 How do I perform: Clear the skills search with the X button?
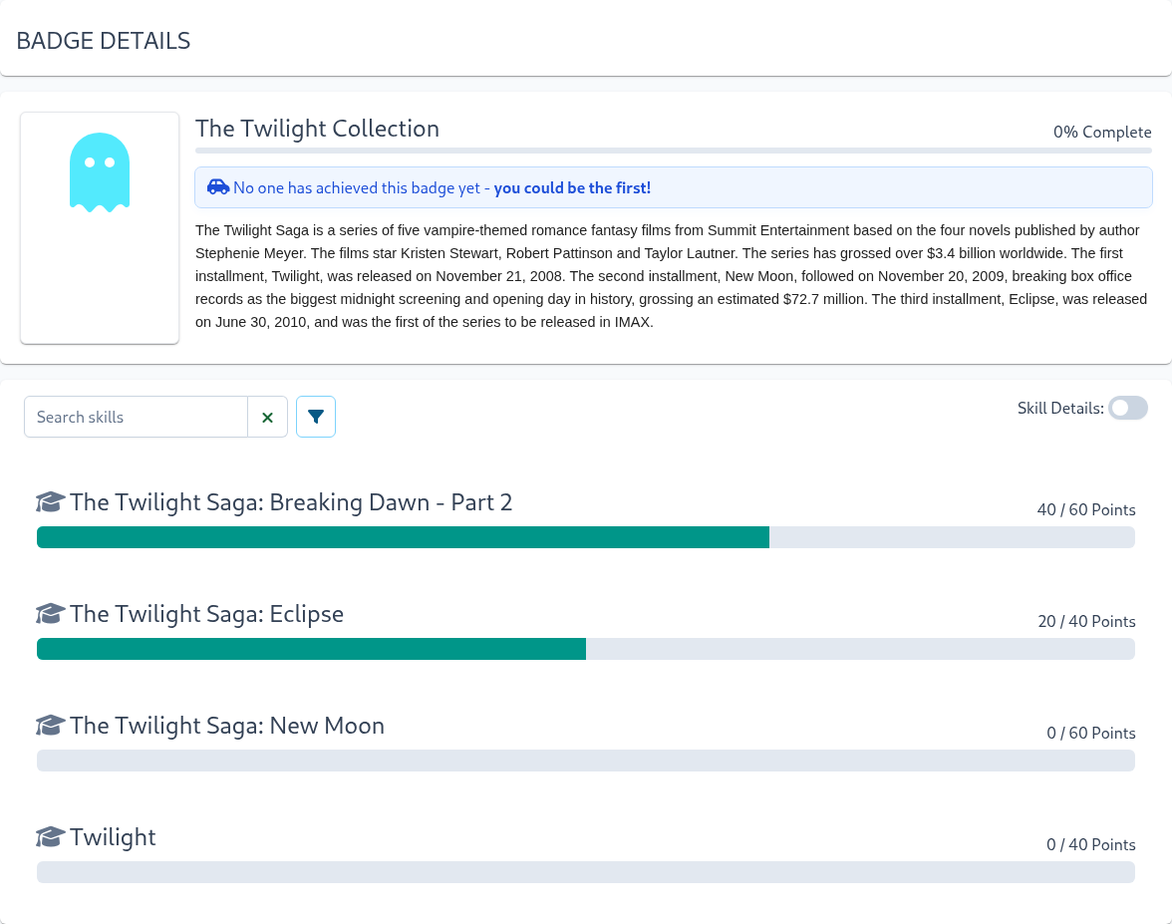(267, 417)
